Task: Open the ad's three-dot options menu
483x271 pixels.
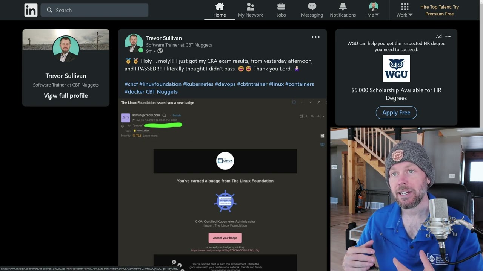Action: (448, 37)
